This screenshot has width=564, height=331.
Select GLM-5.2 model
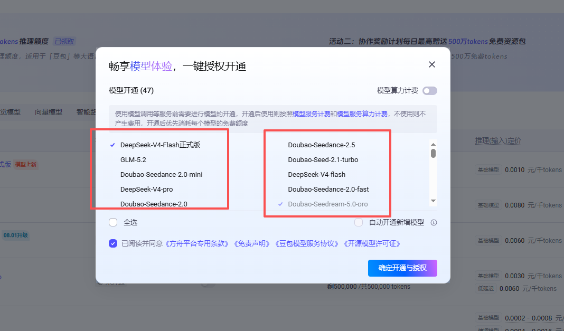[133, 159]
